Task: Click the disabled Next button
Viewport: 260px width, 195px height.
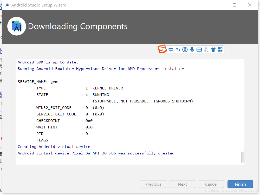Action: [183, 184]
